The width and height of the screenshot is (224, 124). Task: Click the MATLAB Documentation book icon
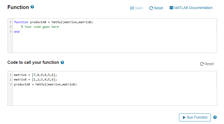pyautogui.click(x=171, y=8)
